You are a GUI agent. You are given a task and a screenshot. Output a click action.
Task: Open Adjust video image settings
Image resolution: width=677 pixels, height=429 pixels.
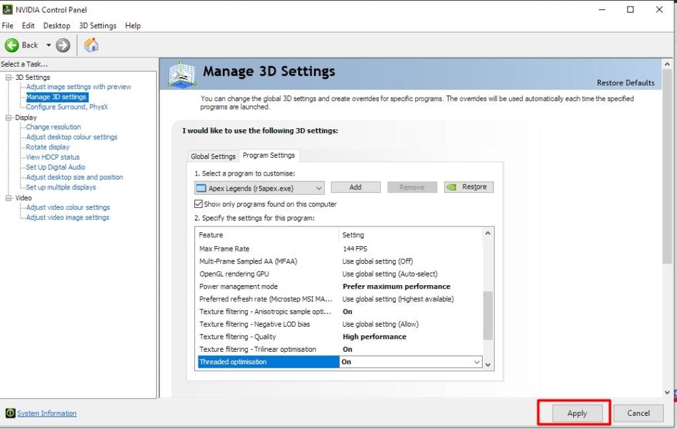pyautogui.click(x=68, y=217)
